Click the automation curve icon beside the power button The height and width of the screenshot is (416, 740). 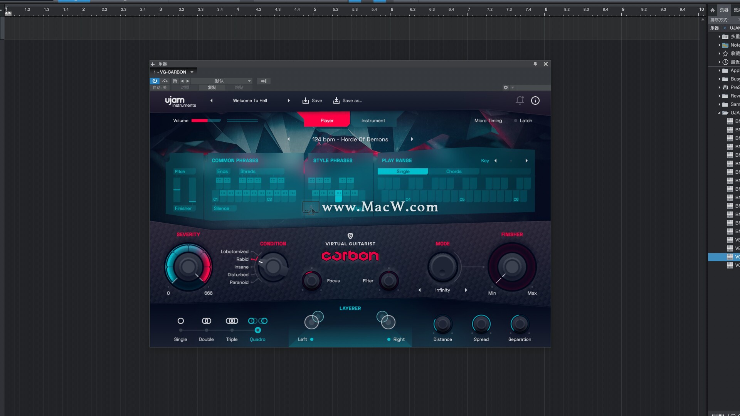[165, 81]
